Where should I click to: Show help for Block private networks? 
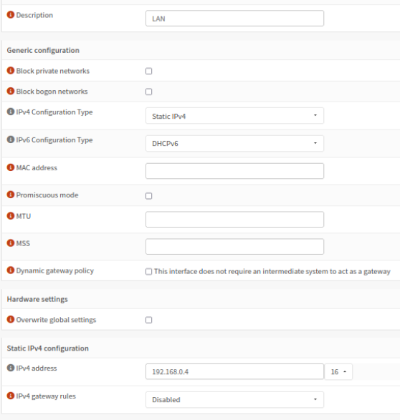coord(11,71)
